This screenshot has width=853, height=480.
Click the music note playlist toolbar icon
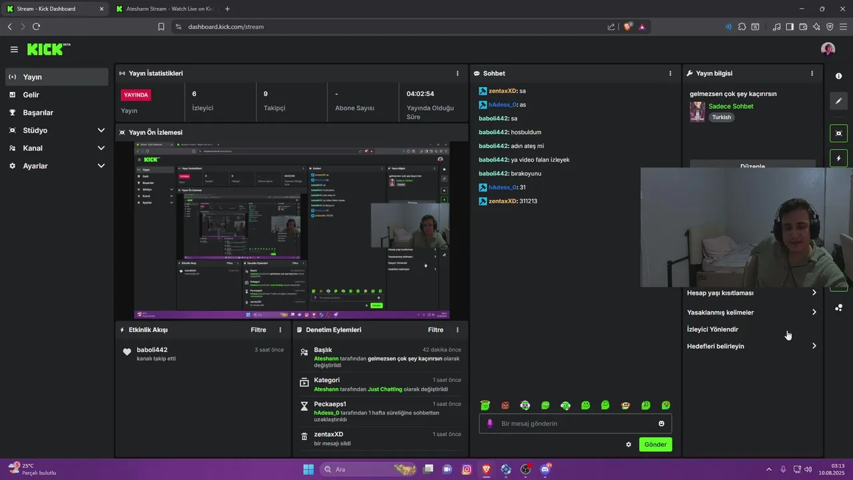pyautogui.click(x=776, y=27)
